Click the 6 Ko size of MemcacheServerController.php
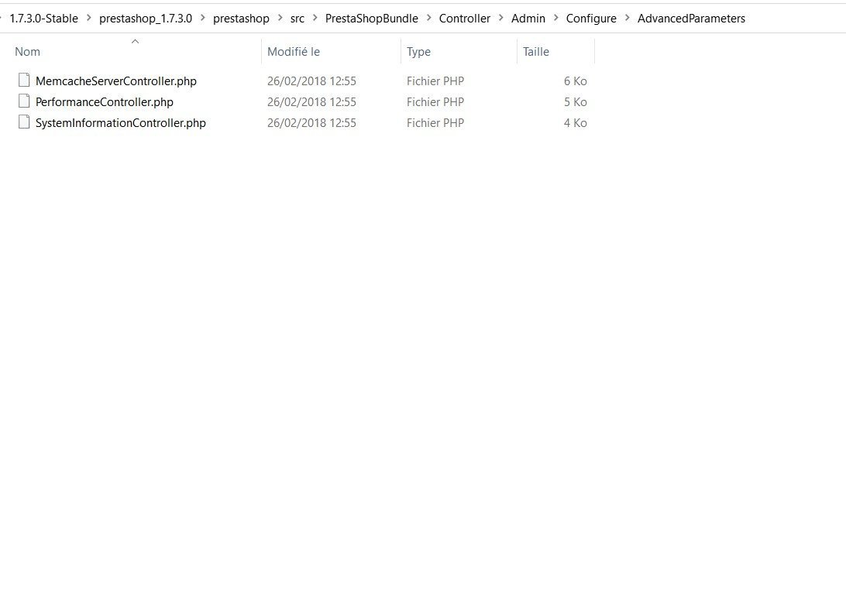This screenshot has width=846, height=607. 575,81
